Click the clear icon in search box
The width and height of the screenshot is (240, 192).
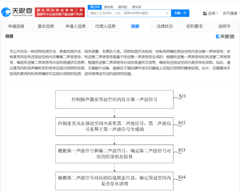pos(168,13)
